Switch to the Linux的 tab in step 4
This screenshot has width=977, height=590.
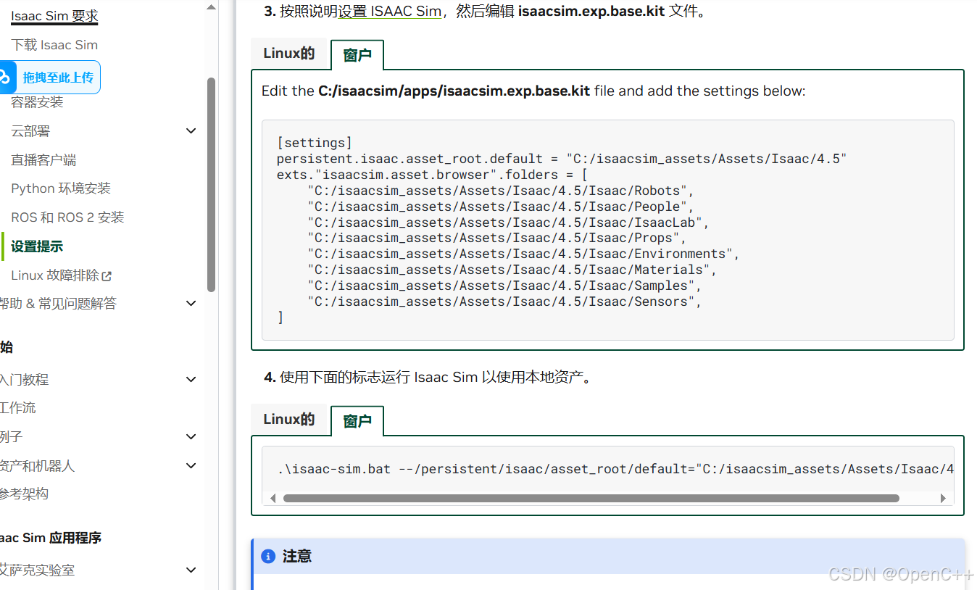tap(289, 420)
